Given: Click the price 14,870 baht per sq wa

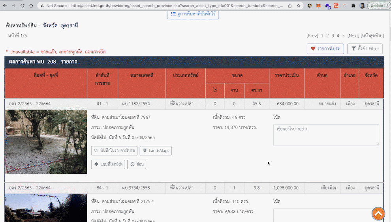Looking at the screenshot, I should click(x=235, y=127).
